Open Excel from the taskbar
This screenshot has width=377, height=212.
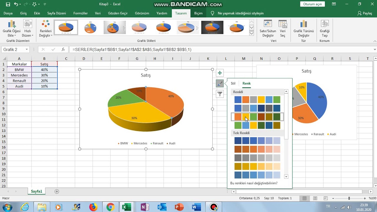click(127, 207)
